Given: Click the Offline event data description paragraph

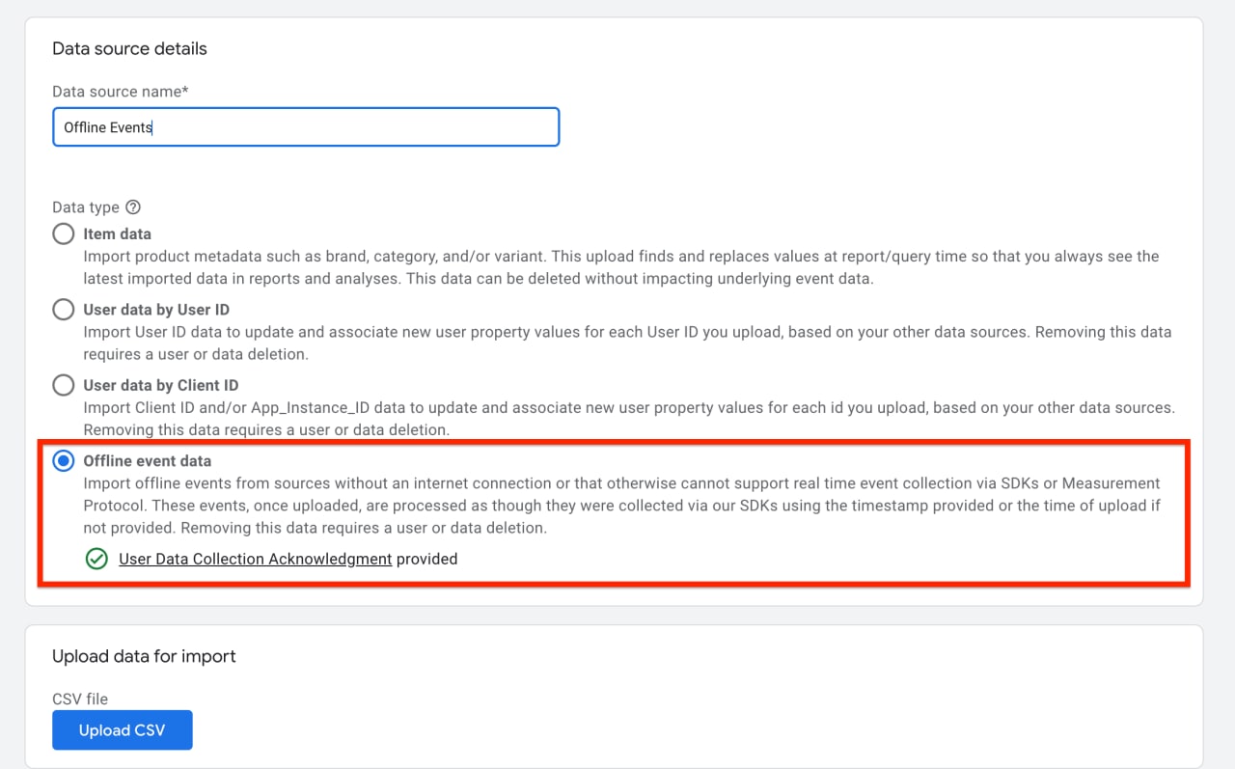Looking at the screenshot, I should coord(620,505).
